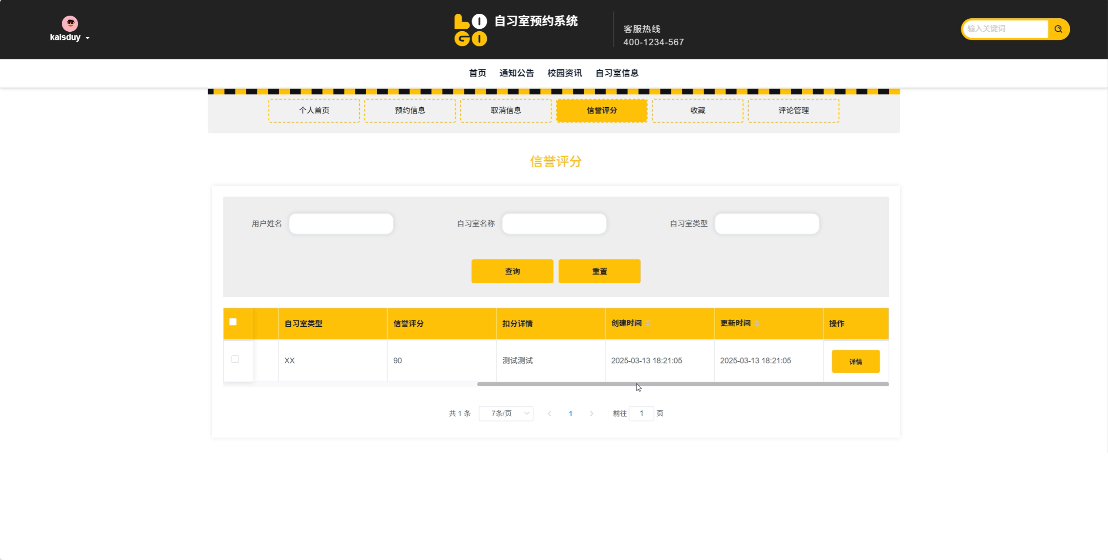The image size is (1108, 560).
Task: Click the kaisduy user avatar
Action: pos(70,23)
